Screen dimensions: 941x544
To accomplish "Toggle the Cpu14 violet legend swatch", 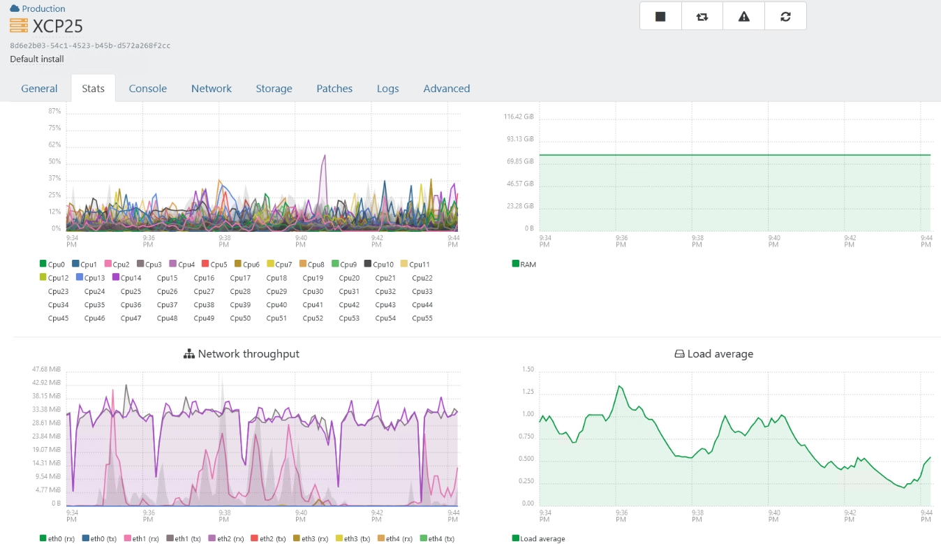I will [x=116, y=277].
